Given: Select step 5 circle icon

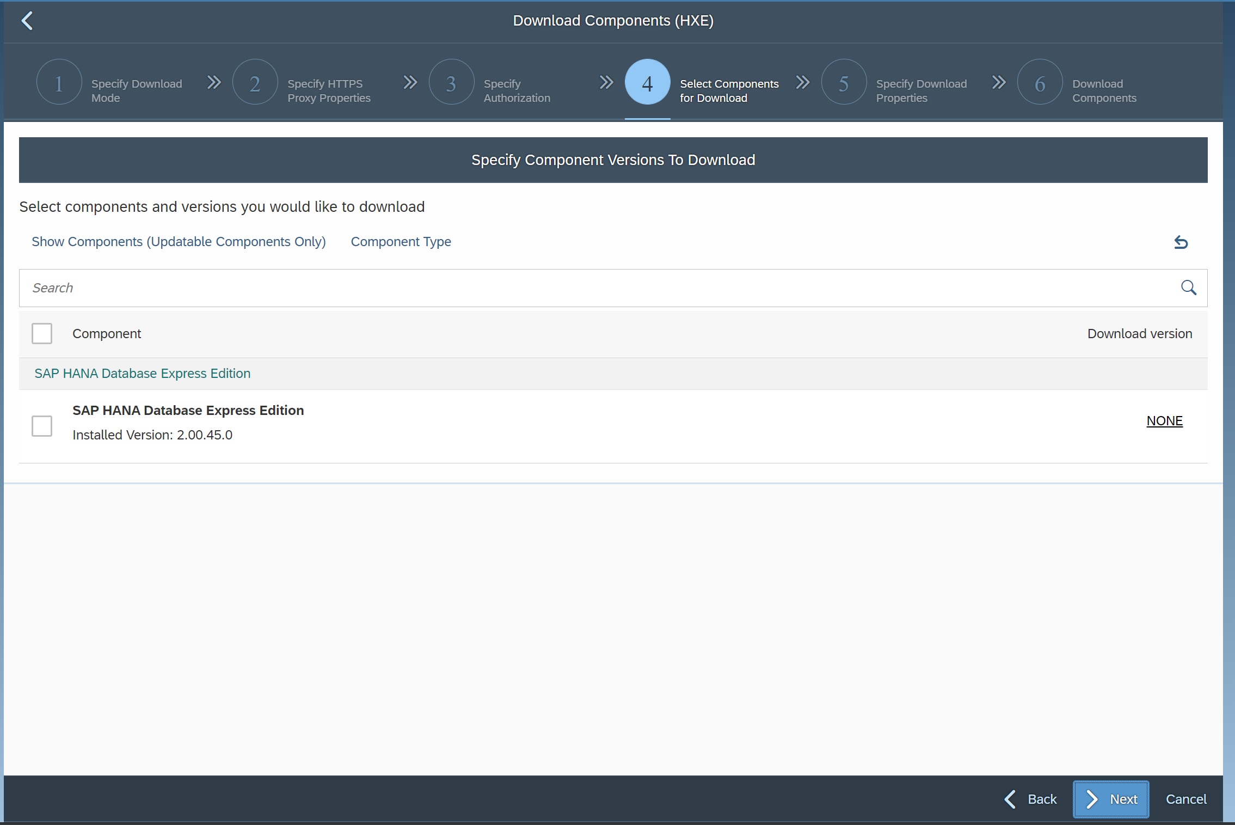Looking at the screenshot, I should coord(843,83).
